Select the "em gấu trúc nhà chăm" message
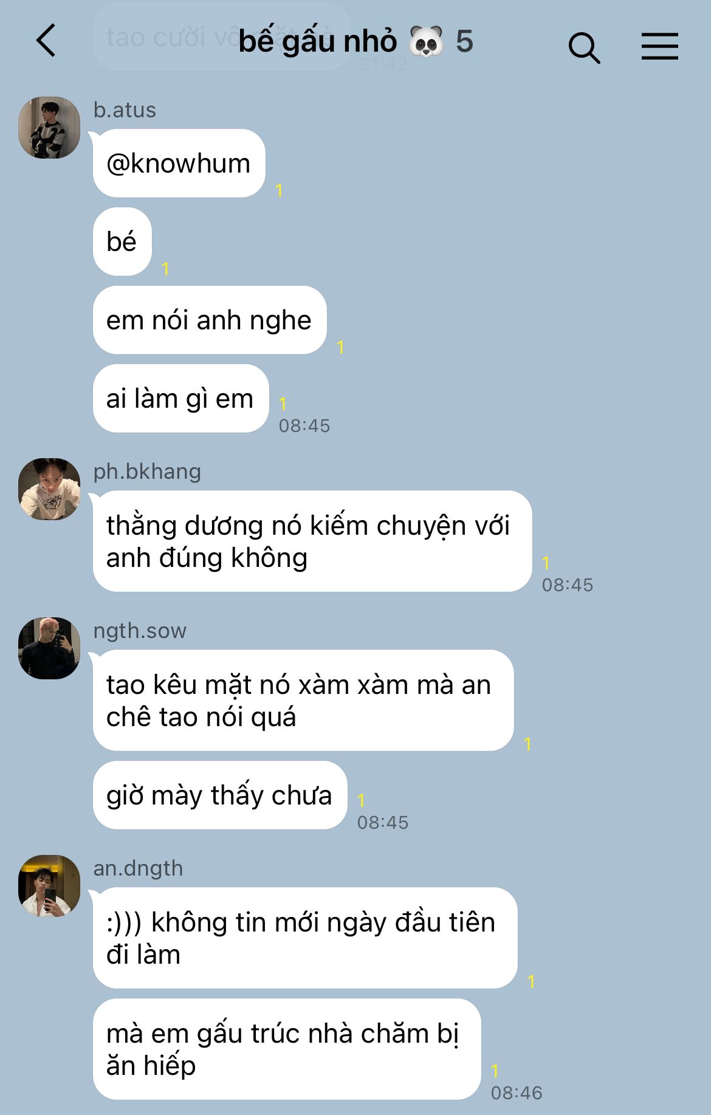The height and width of the screenshot is (1115, 711). 287,1049
